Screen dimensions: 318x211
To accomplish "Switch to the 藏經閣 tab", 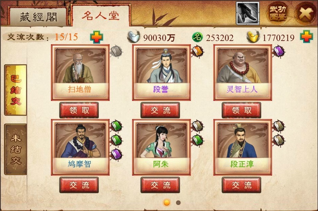I will (x=38, y=17).
